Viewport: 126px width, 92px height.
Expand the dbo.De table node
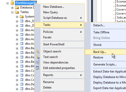pos(17,84)
